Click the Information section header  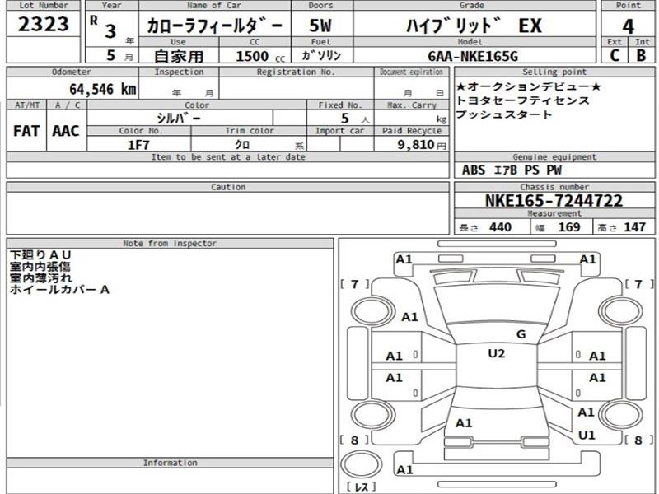point(170,463)
